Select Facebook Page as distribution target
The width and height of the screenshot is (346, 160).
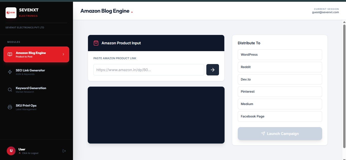click(x=280, y=116)
